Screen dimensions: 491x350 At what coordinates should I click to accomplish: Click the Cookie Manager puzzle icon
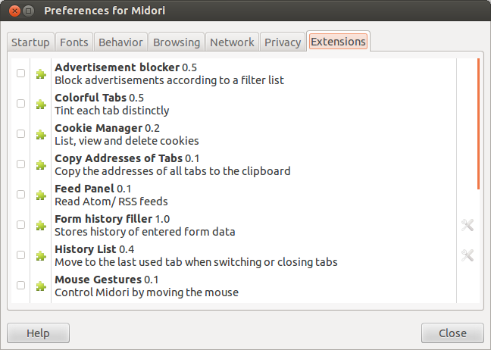point(41,134)
